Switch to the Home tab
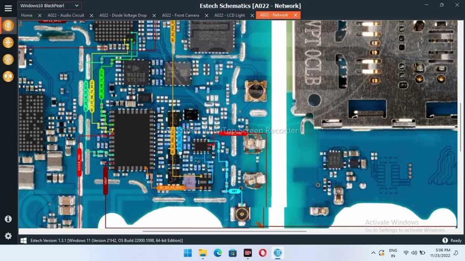The image size is (465, 261). 27,15
